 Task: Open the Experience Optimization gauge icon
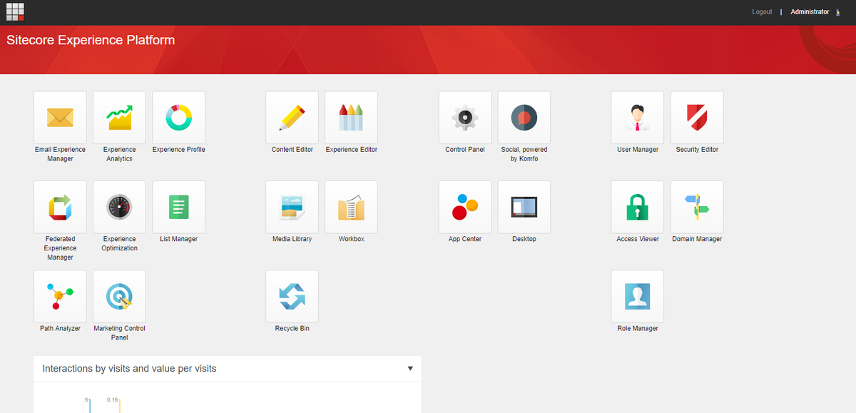coord(119,207)
